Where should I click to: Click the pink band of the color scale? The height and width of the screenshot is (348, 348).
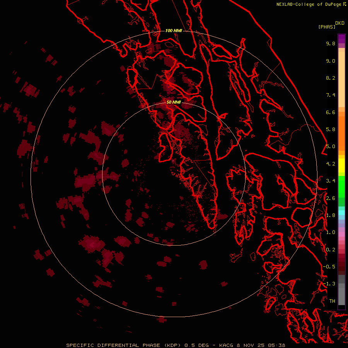pyautogui.click(x=341, y=234)
